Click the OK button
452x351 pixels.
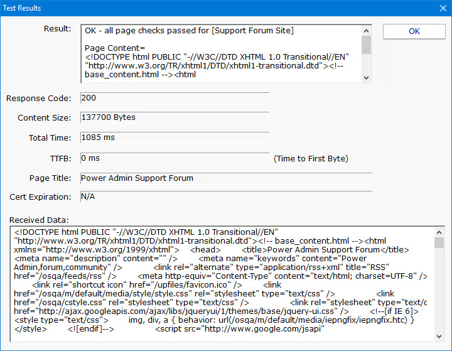[414, 31]
